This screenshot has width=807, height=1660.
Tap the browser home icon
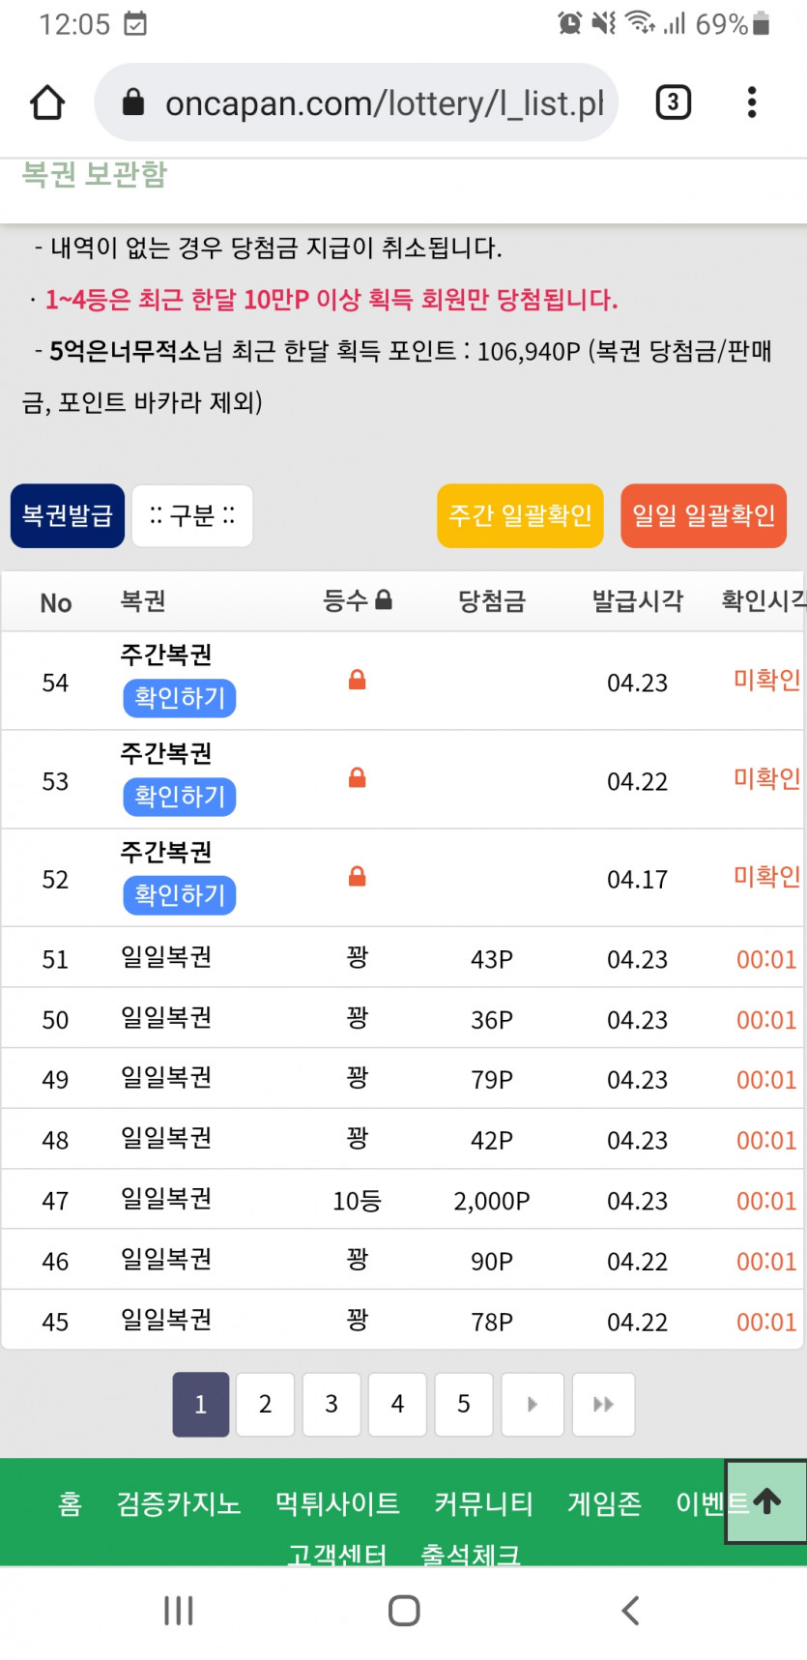(47, 102)
